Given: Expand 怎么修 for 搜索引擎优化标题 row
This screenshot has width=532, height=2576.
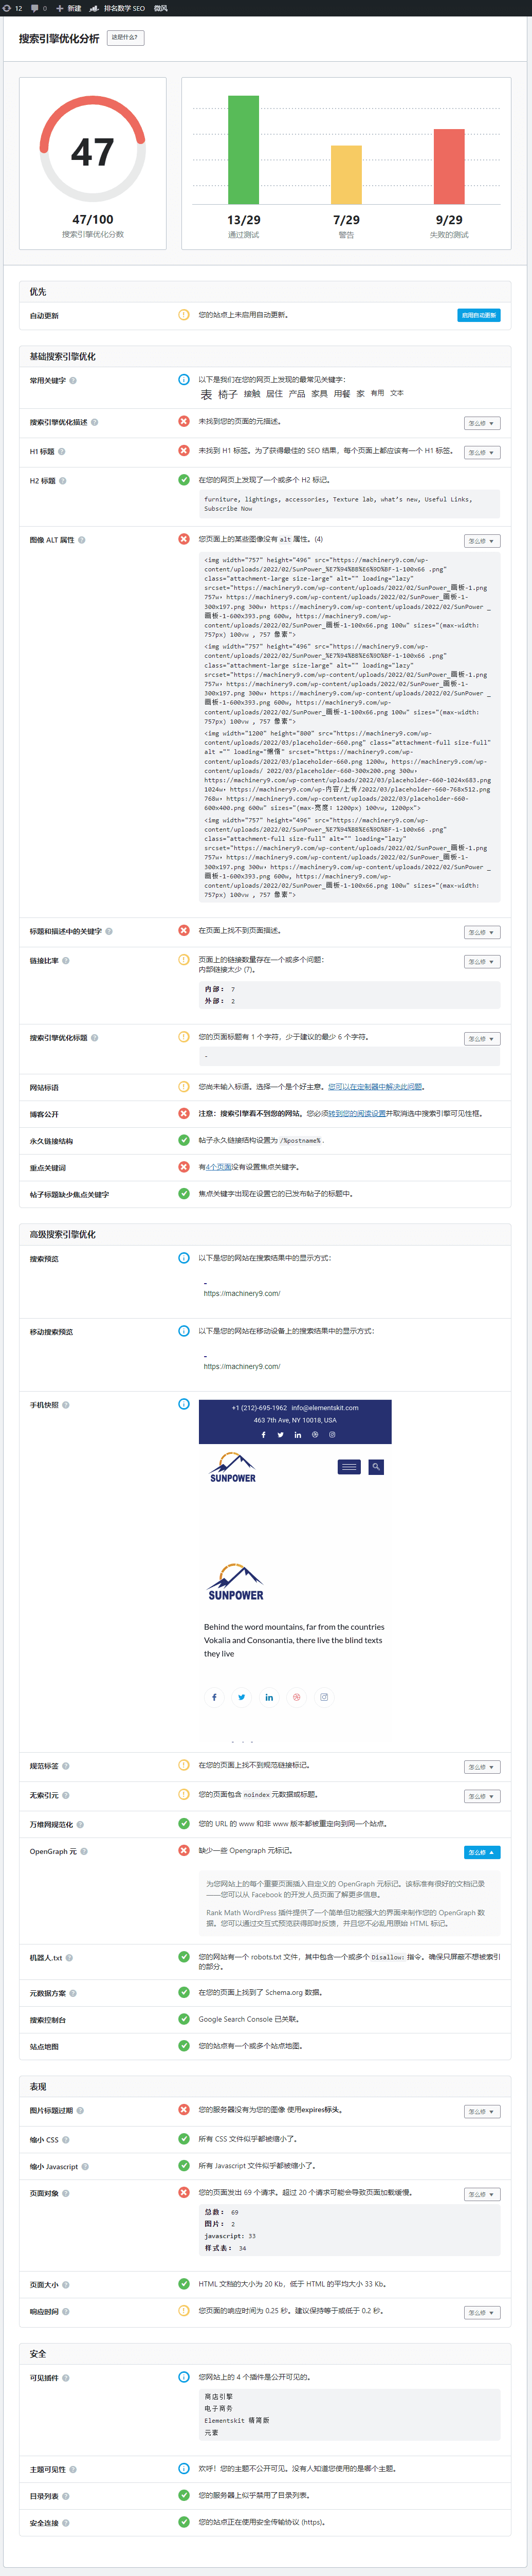Looking at the screenshot, I should pyautogui.click(x=481, y=1039).
